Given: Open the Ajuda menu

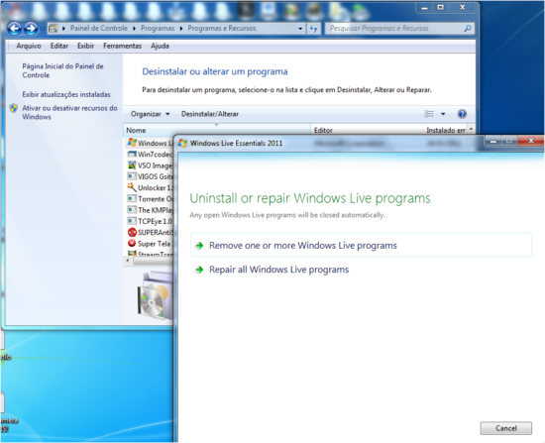Looking at the screenshot, I should tap(160, 46).
